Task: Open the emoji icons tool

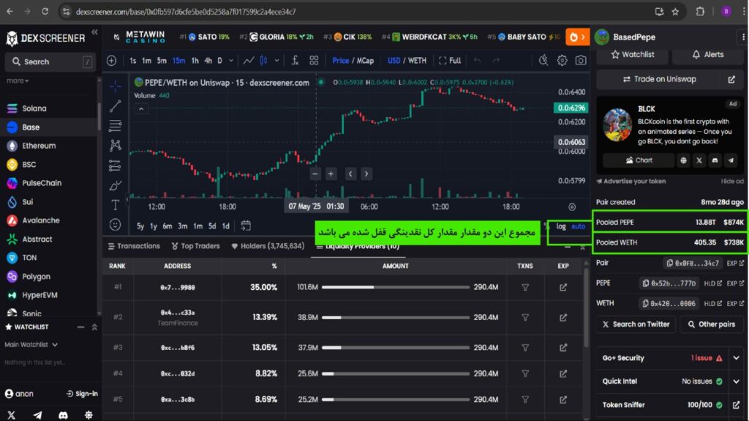Action: click(115, 224)
